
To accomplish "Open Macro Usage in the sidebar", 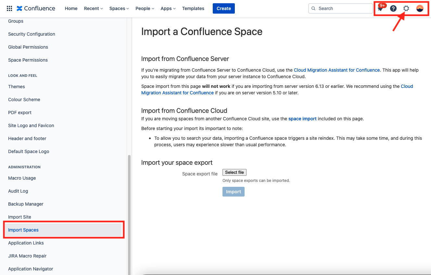I will pyautogui.click(x=22, y=178).
